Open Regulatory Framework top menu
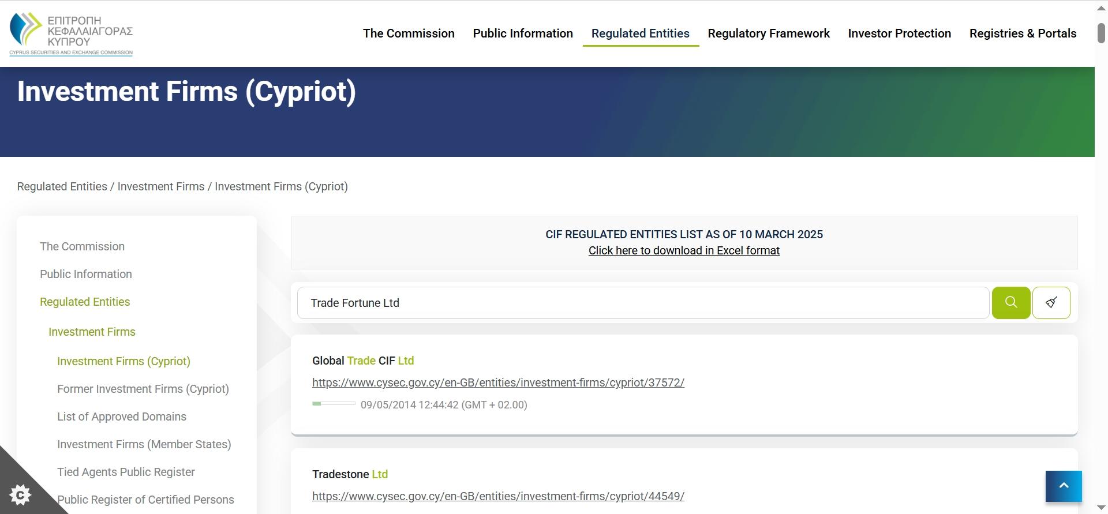The height and width of the screenshot is (514, 1108). point(769,33)
